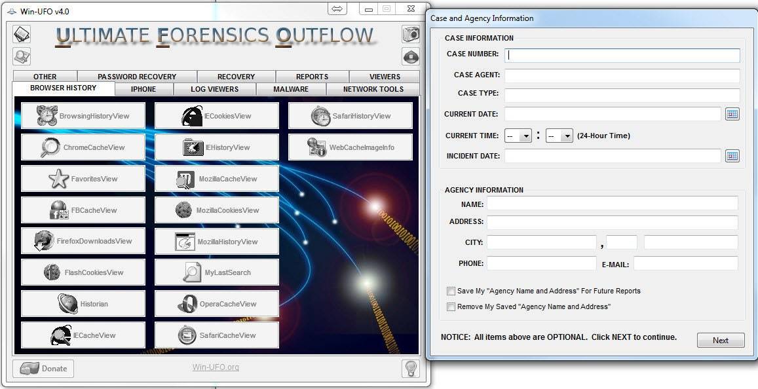This screenshot has height=389, width=758.
Task: Launch Historian globe tool
Action: coord(83,303)
